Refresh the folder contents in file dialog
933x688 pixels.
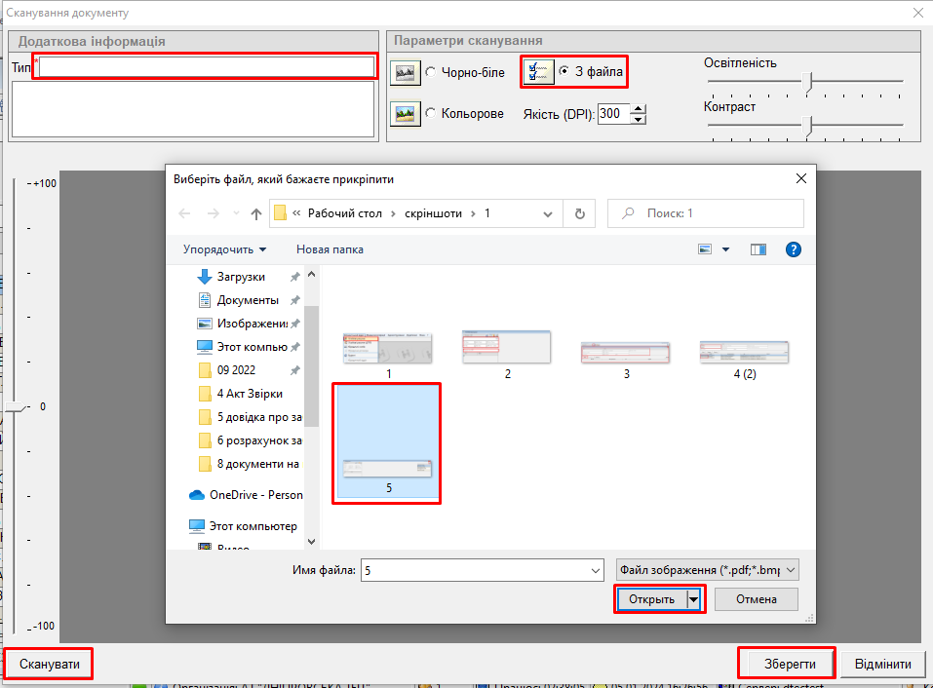[580, 213]
